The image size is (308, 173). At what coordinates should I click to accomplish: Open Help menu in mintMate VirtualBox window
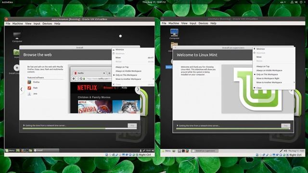click(213, 23)
